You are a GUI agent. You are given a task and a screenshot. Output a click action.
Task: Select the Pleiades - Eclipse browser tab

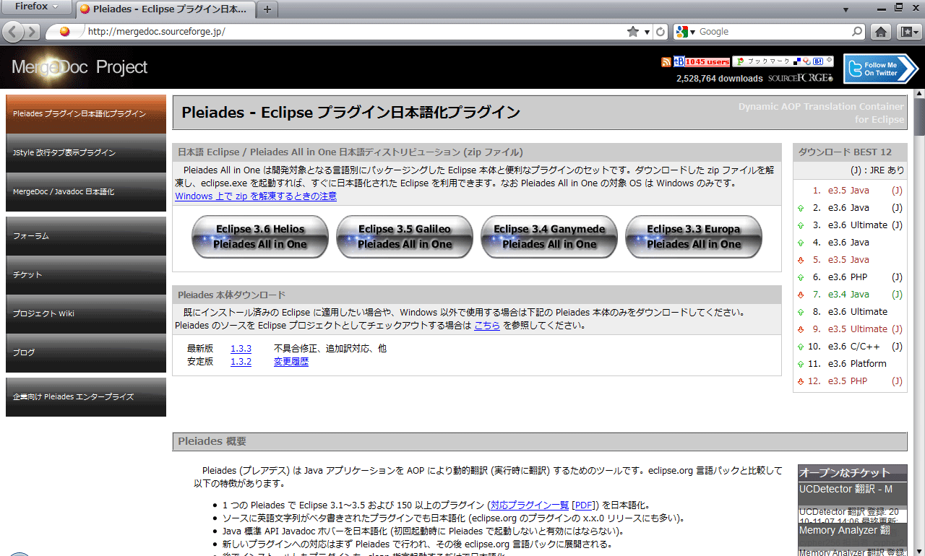[165, 9]
